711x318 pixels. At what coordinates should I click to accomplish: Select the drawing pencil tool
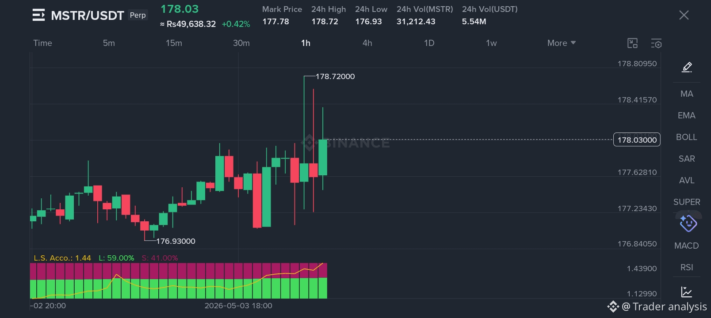pyautogui.click(x=687, y=67)
